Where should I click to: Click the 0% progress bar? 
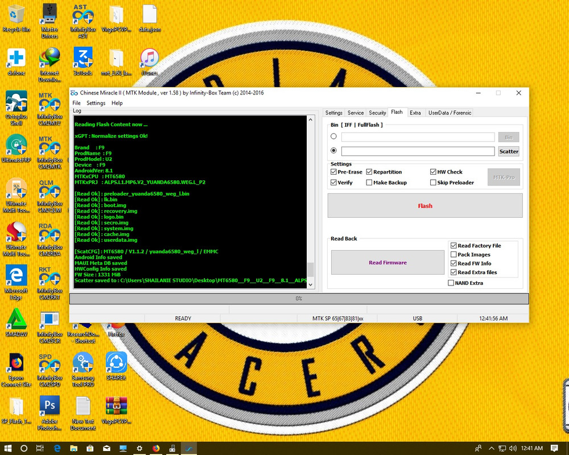click(x=299, y=299)
